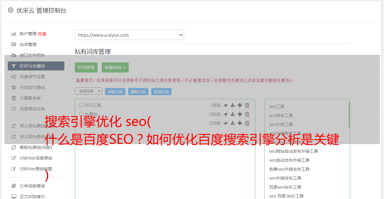The width and height of the screenshot is (384, 199).
Task: Check the SEO工具 library checkbox
Action: (x=81, y=105)
